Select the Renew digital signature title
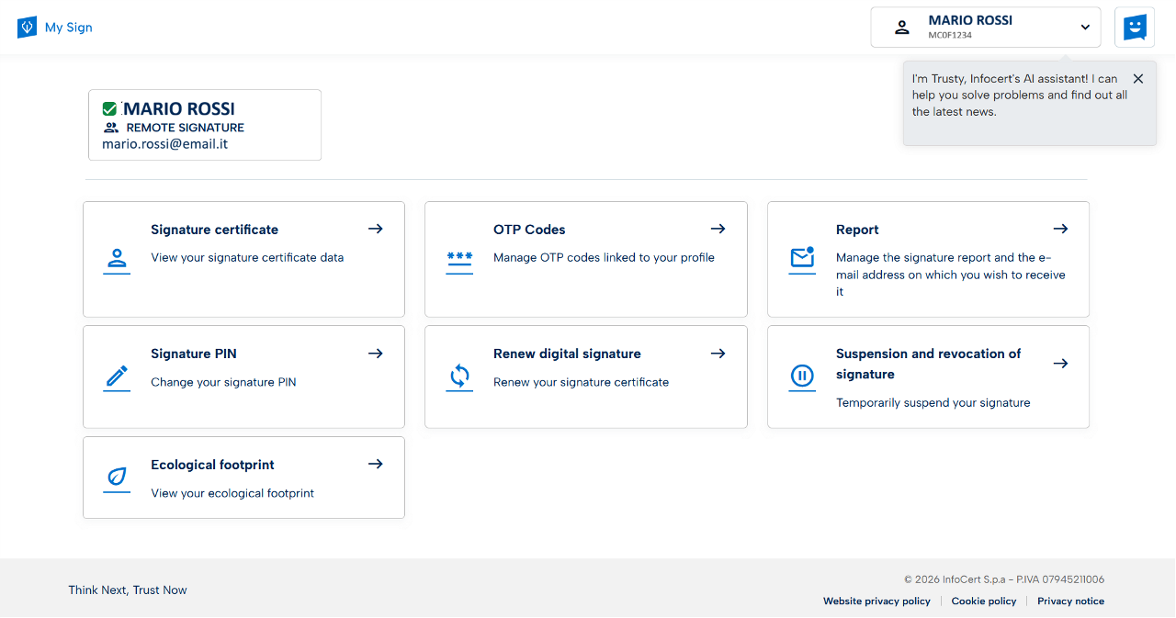This screenshot has height=618, width=1176. click(x=567, y=354)
